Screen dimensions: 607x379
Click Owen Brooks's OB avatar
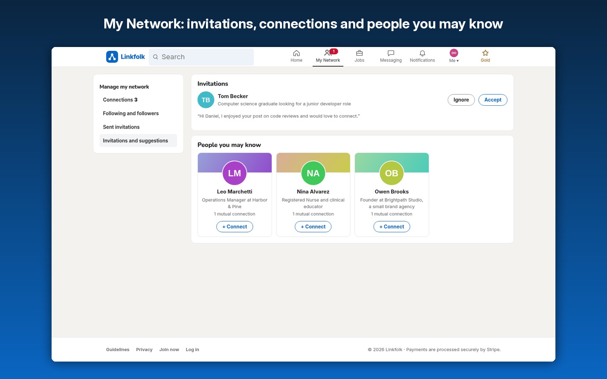pyautogui.click(x=392, y=173)
